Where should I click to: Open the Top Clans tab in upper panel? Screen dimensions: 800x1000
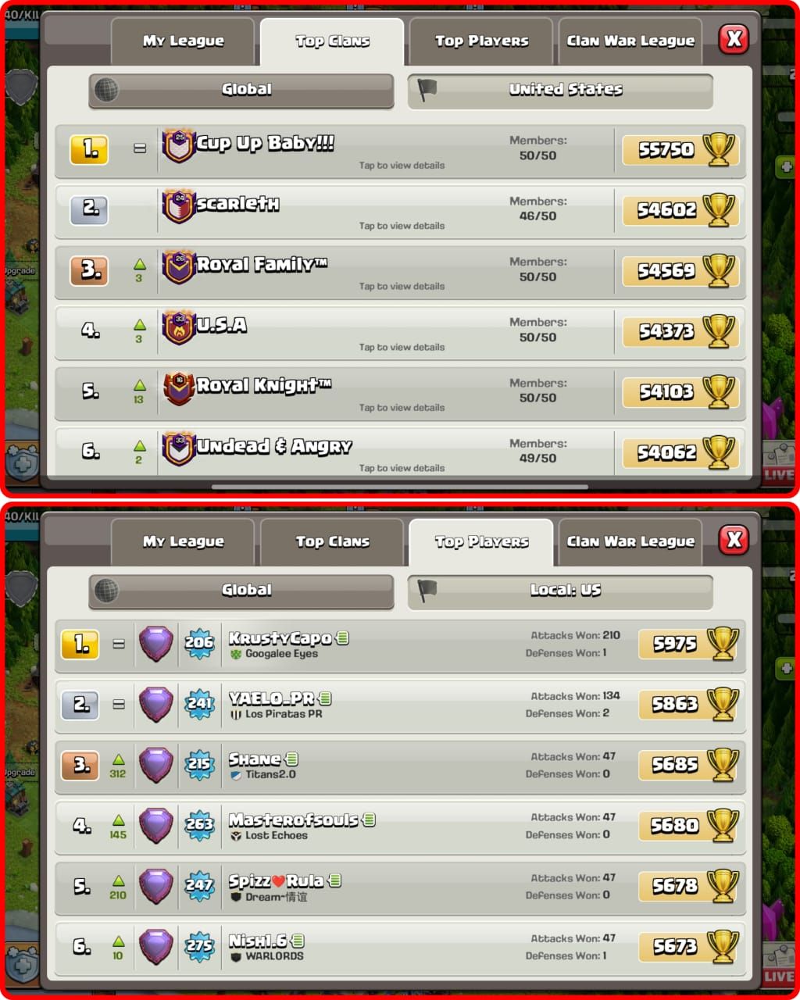pos(332,41)
